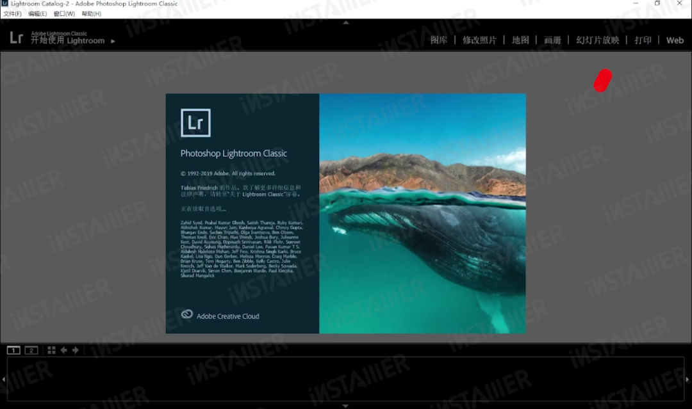Close the Lightroom Classic window
692x409 pixels.
pos(680,4)
